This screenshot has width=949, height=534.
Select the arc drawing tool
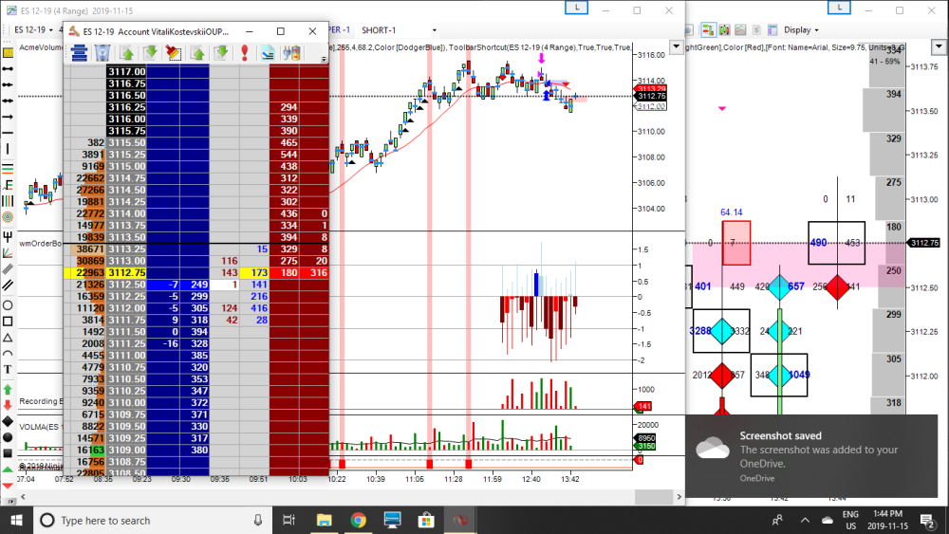(8, 353)
